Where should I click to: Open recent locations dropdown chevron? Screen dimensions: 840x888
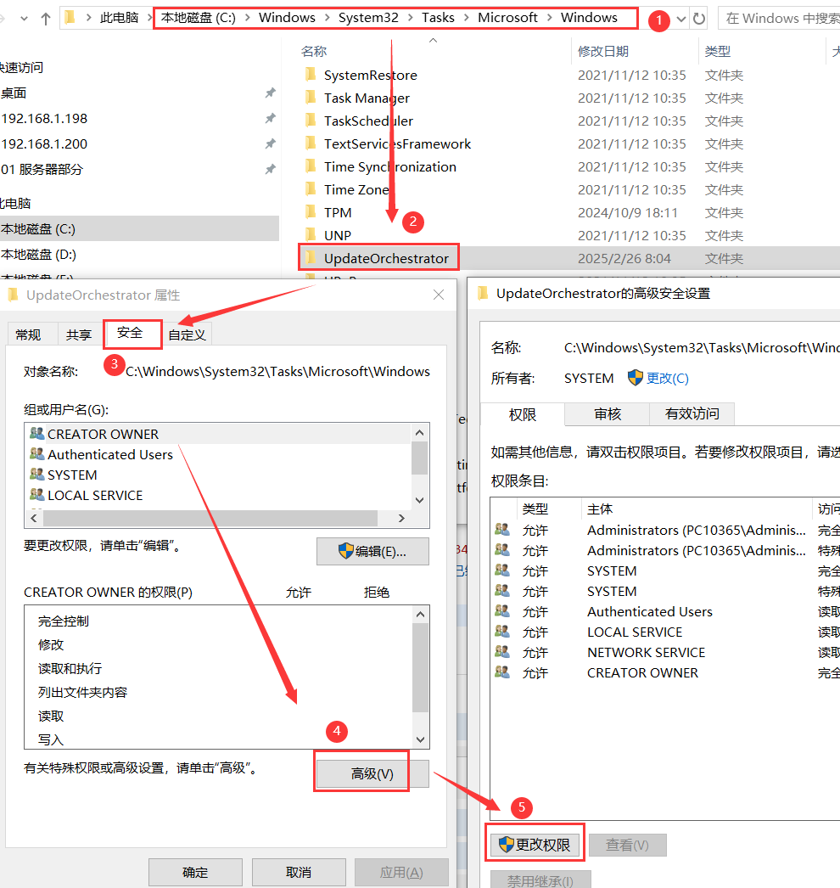point(24,19)
